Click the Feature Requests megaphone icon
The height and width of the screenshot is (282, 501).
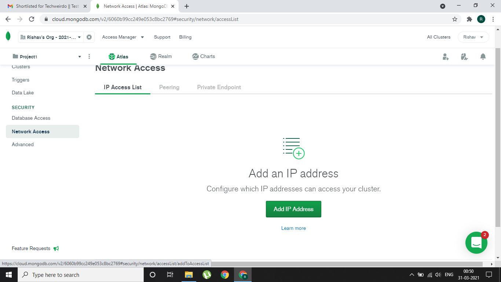(56, 248)
